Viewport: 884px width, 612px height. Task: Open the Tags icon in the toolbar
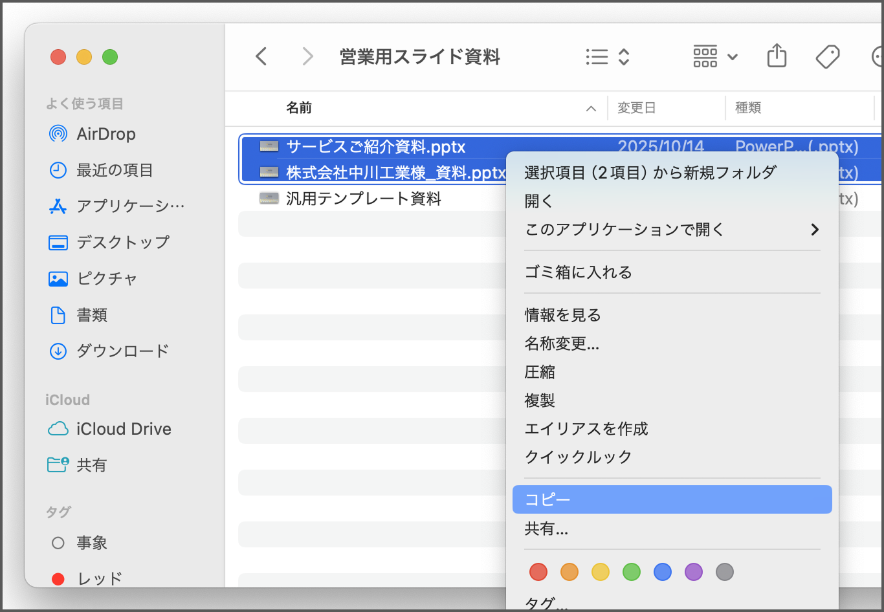[x=827, y=56]
